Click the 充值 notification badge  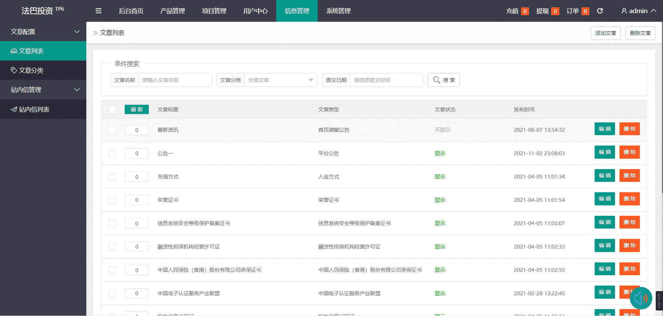pos(525,11)
